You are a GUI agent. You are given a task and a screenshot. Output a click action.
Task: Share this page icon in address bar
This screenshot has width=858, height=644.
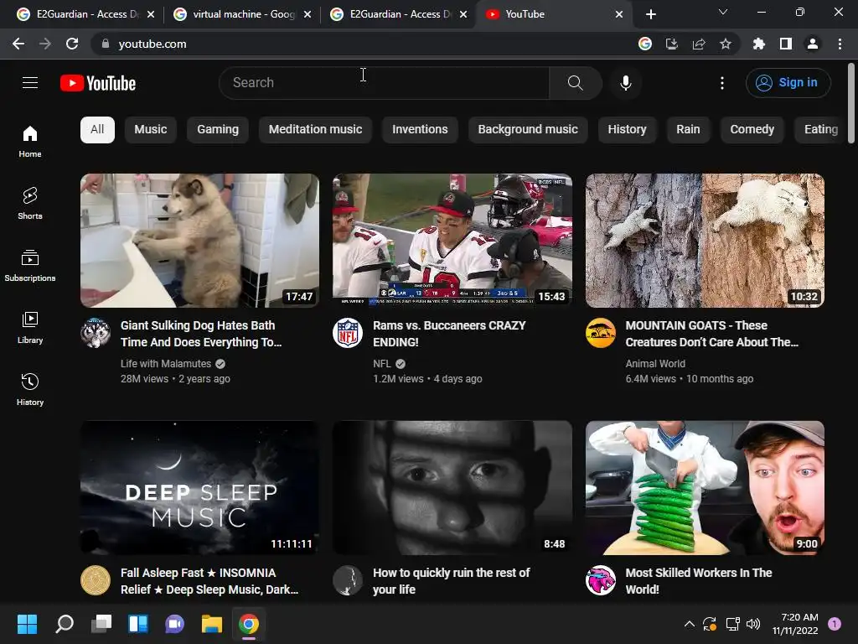coord(699,44)
